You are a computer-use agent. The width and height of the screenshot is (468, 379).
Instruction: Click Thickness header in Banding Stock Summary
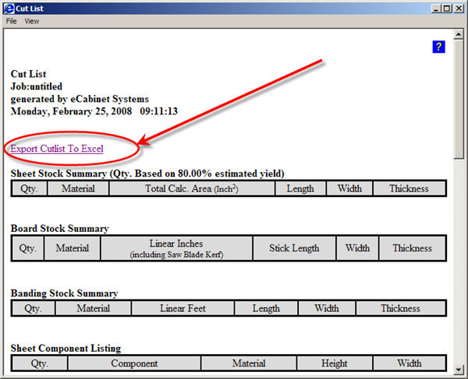pos(401,308)
